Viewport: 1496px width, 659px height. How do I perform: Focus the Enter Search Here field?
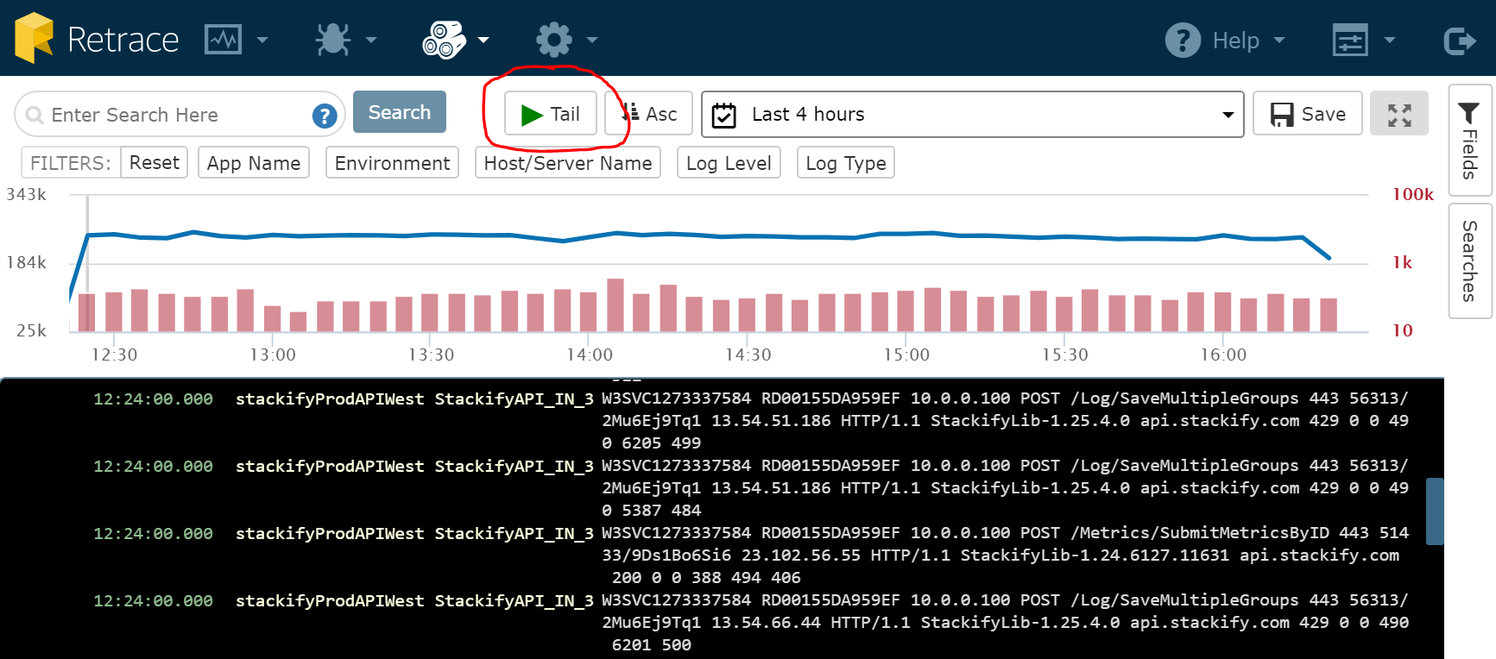click(x=180, y=115)
